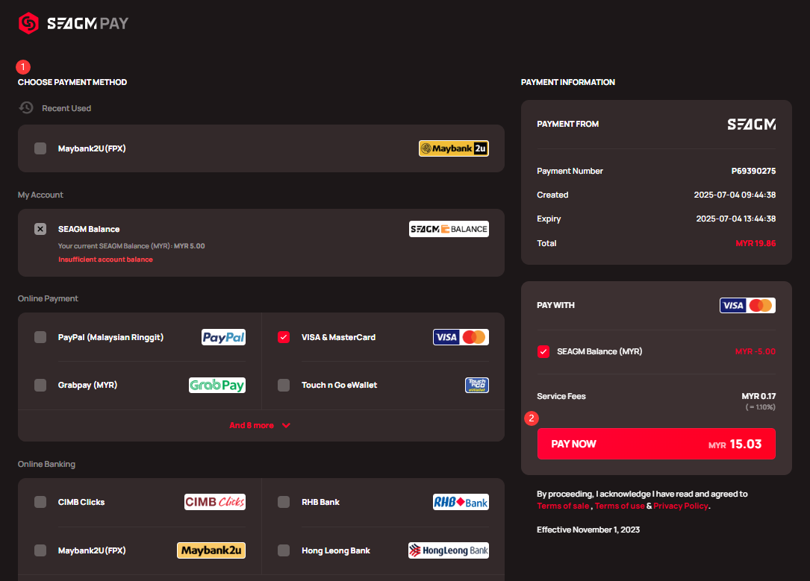Select the Grabpay (MYR) checkbox

point(40,386)
